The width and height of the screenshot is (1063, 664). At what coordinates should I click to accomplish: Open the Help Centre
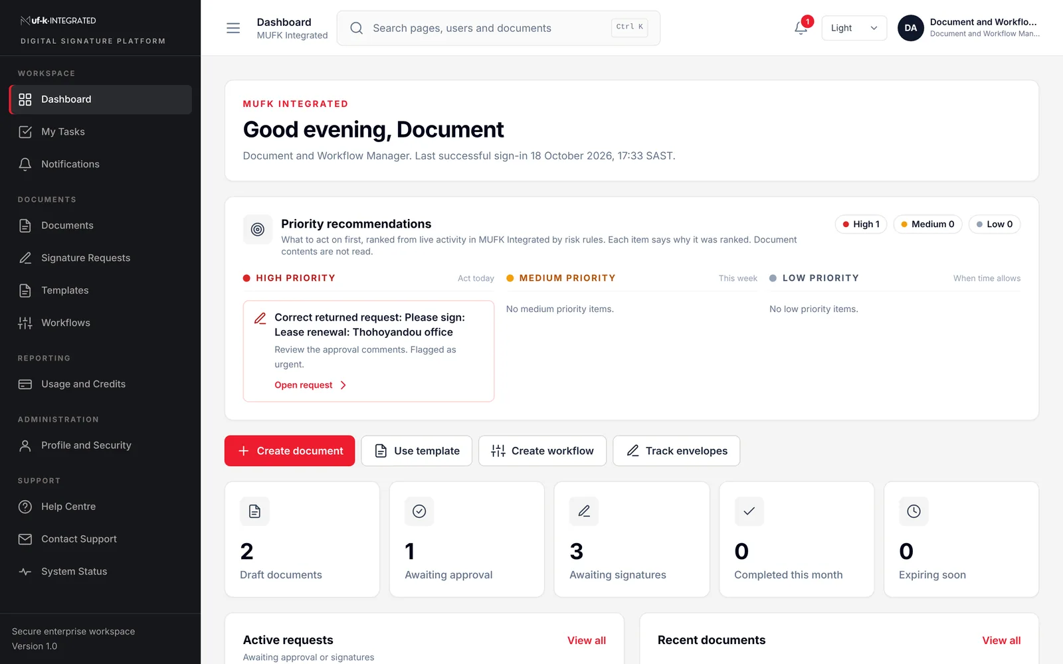[x=100, y=507]
